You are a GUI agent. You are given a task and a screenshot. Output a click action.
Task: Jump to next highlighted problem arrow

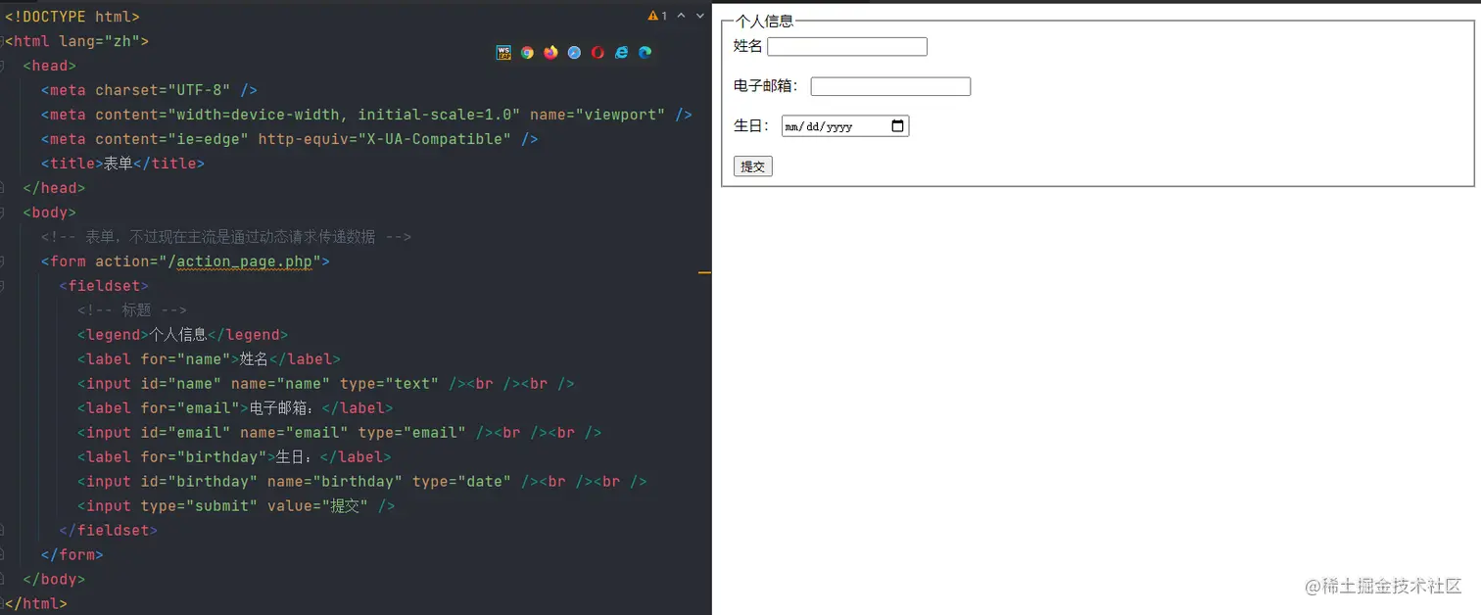pos(700,16)
